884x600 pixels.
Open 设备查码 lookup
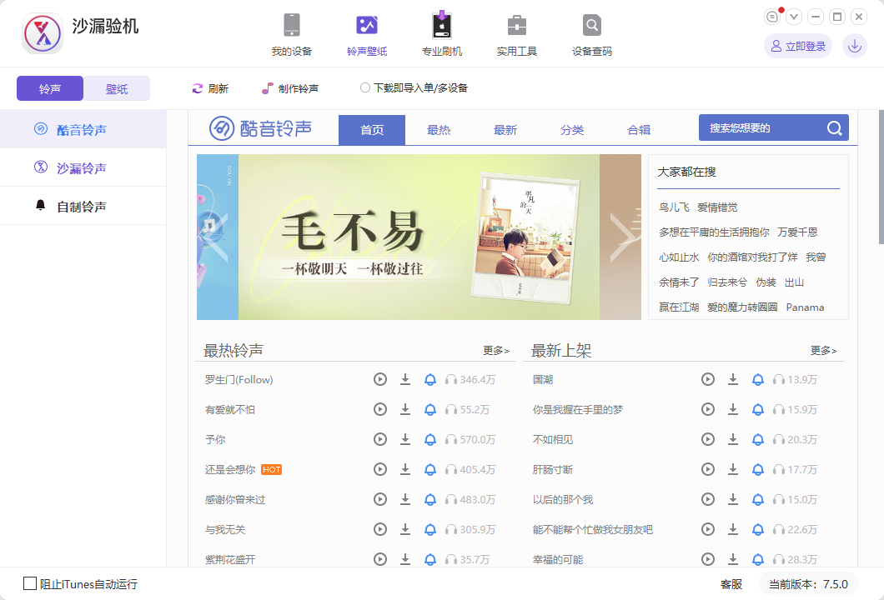(x=591, y=35)
